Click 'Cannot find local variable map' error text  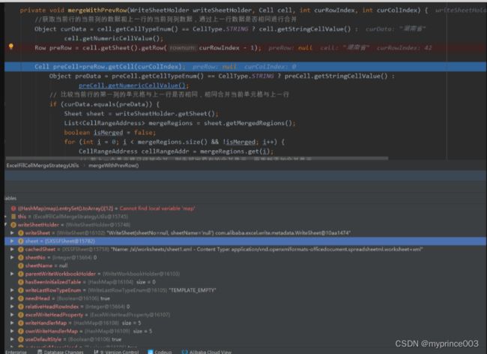click(157, 208)
